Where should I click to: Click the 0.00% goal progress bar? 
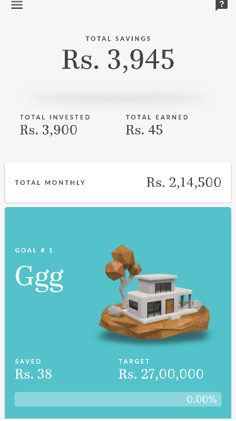118,400
